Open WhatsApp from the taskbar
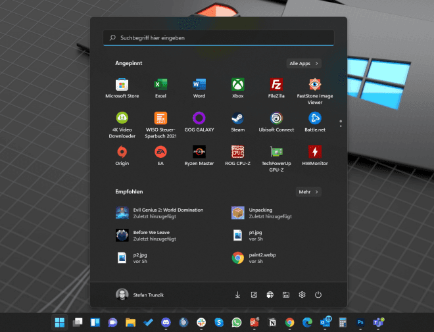 (x=237, y=322)
